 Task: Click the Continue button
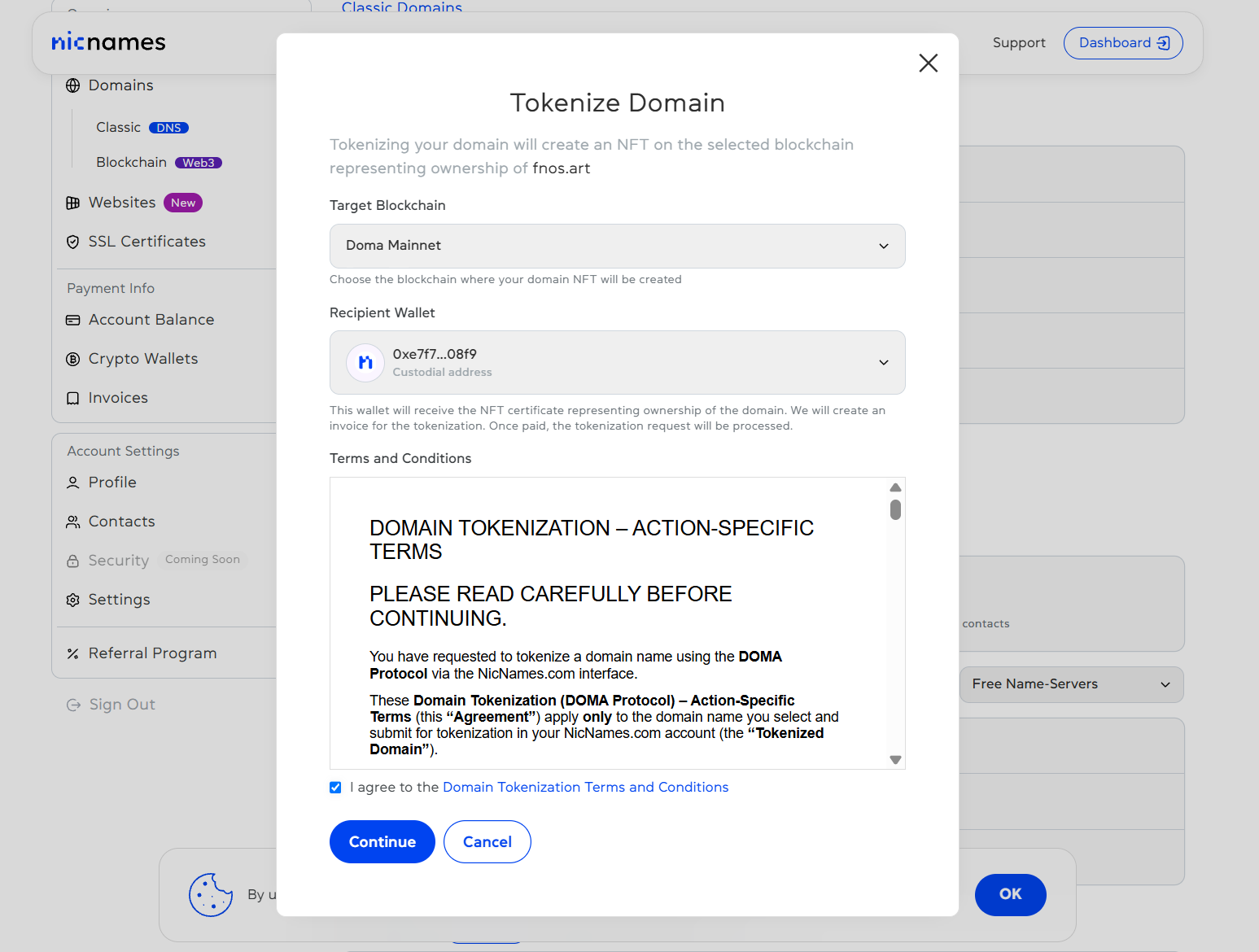tap(383, 842)
